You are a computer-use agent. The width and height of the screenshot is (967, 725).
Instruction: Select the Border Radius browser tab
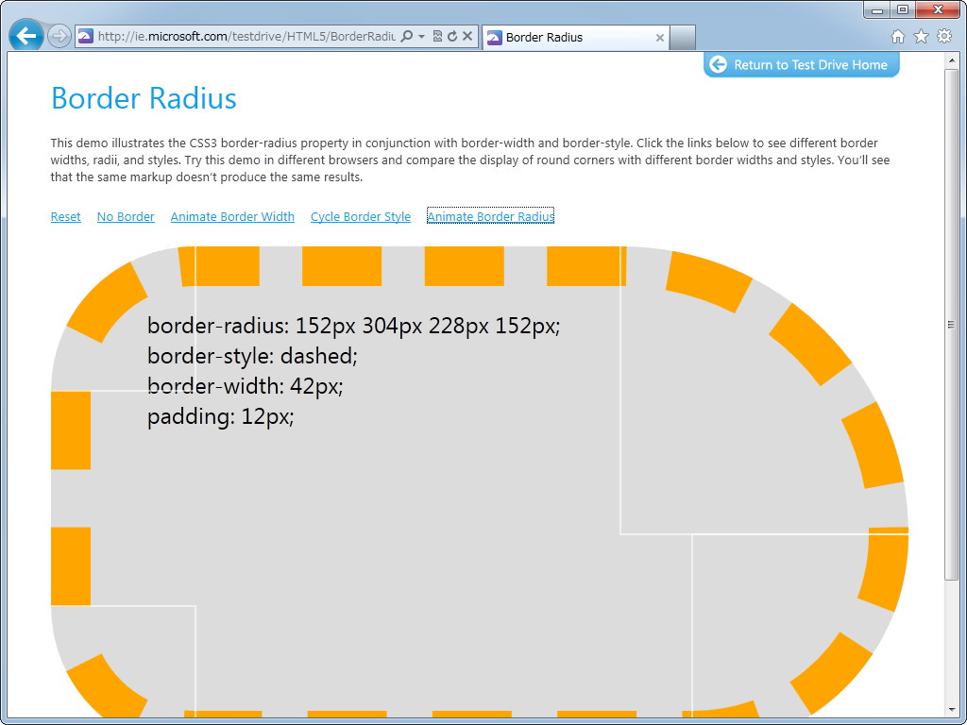click(x=575, y=38)
